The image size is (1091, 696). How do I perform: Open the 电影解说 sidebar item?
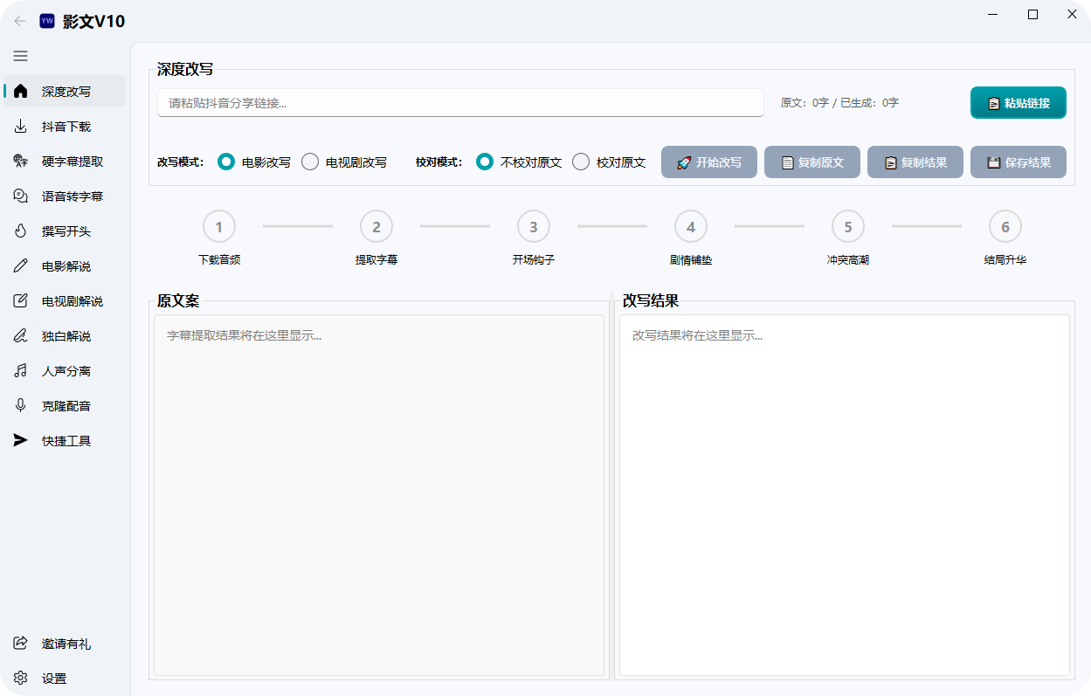tap(66, 266)
